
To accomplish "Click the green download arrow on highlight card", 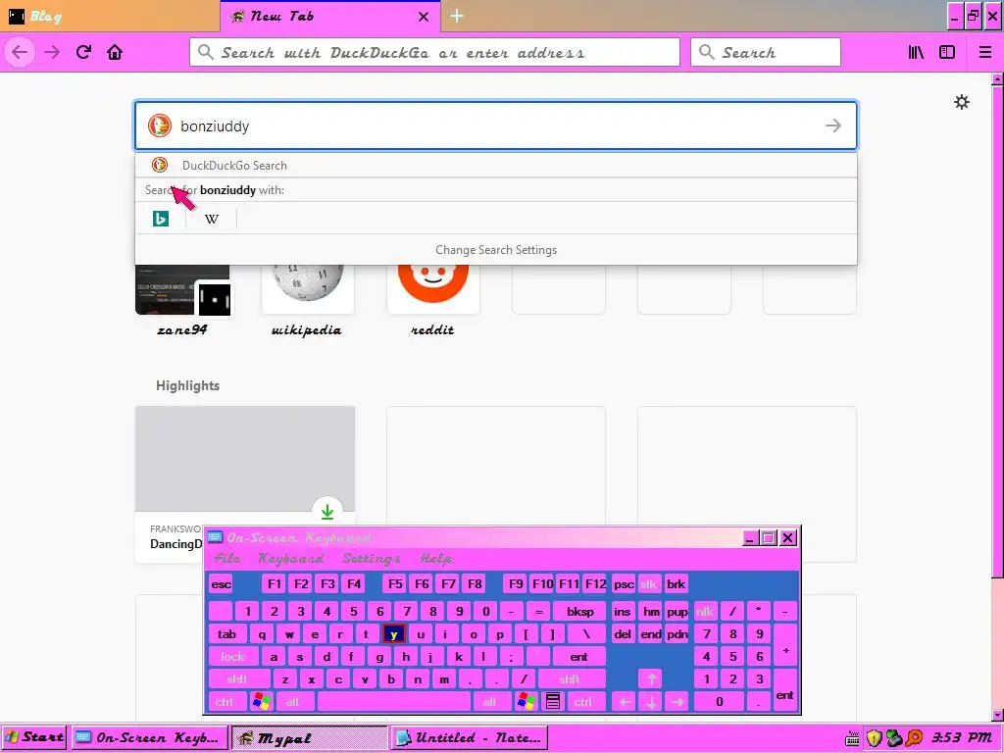I will coord(327,512).
